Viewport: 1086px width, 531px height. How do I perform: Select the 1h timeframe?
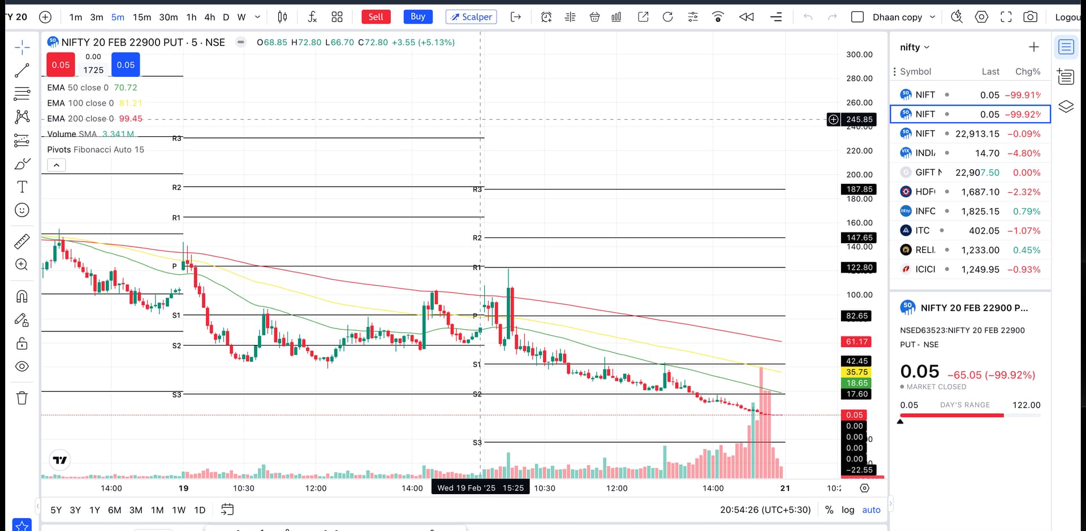pyautogui.click(x=191, y=17)
